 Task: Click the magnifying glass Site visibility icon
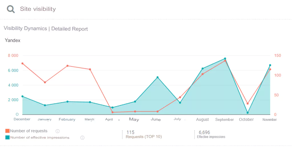coord(11,9)
